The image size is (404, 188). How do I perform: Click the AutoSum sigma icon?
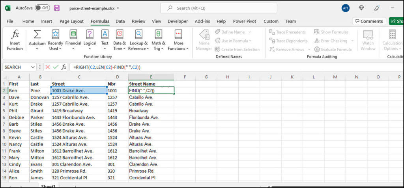pyautogui.click(x=37, y=35)
